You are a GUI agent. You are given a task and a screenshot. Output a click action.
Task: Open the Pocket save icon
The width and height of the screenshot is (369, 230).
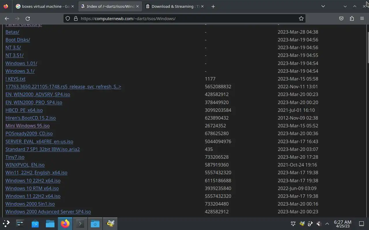(341, 18)
